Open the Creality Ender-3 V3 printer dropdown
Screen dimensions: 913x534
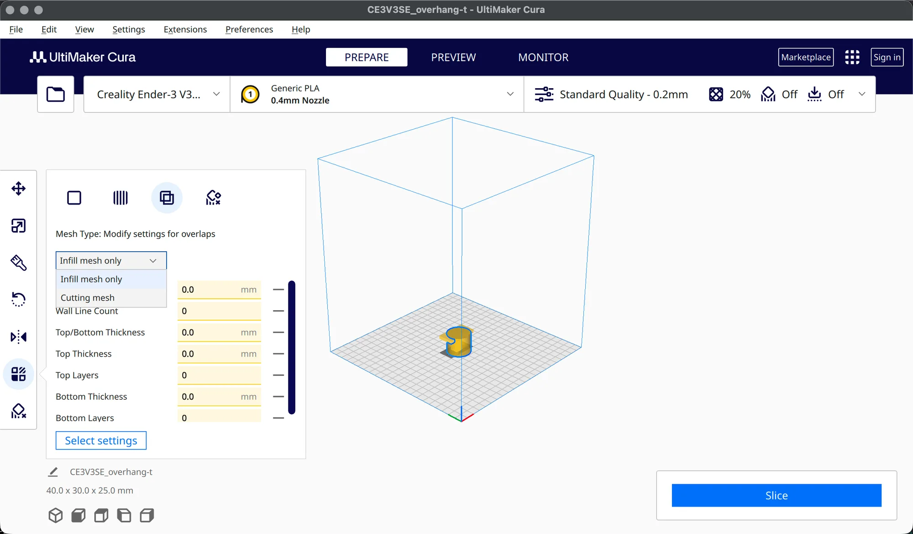click(157, 94)
